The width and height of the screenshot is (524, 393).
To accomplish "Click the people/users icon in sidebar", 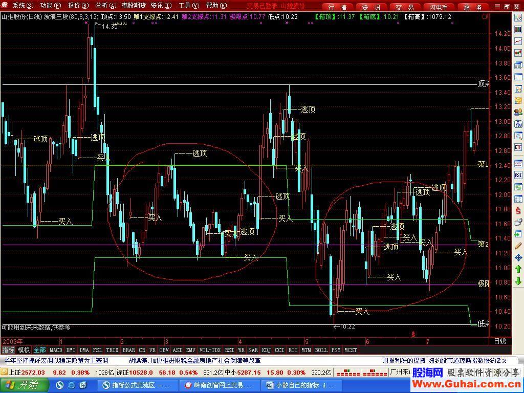I will [518, 112].
